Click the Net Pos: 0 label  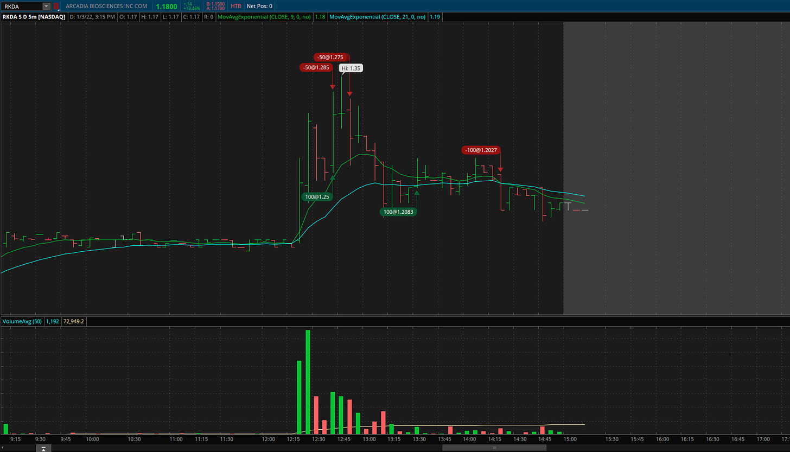tap(259, 6)
